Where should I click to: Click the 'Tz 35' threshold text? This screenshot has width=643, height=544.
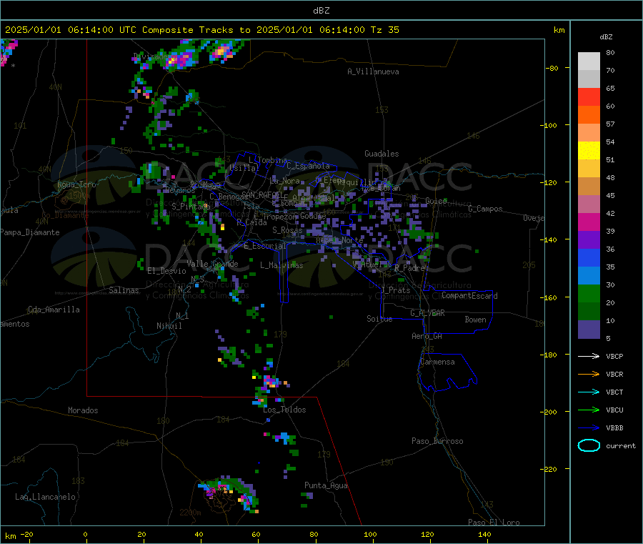coord(384,30)
